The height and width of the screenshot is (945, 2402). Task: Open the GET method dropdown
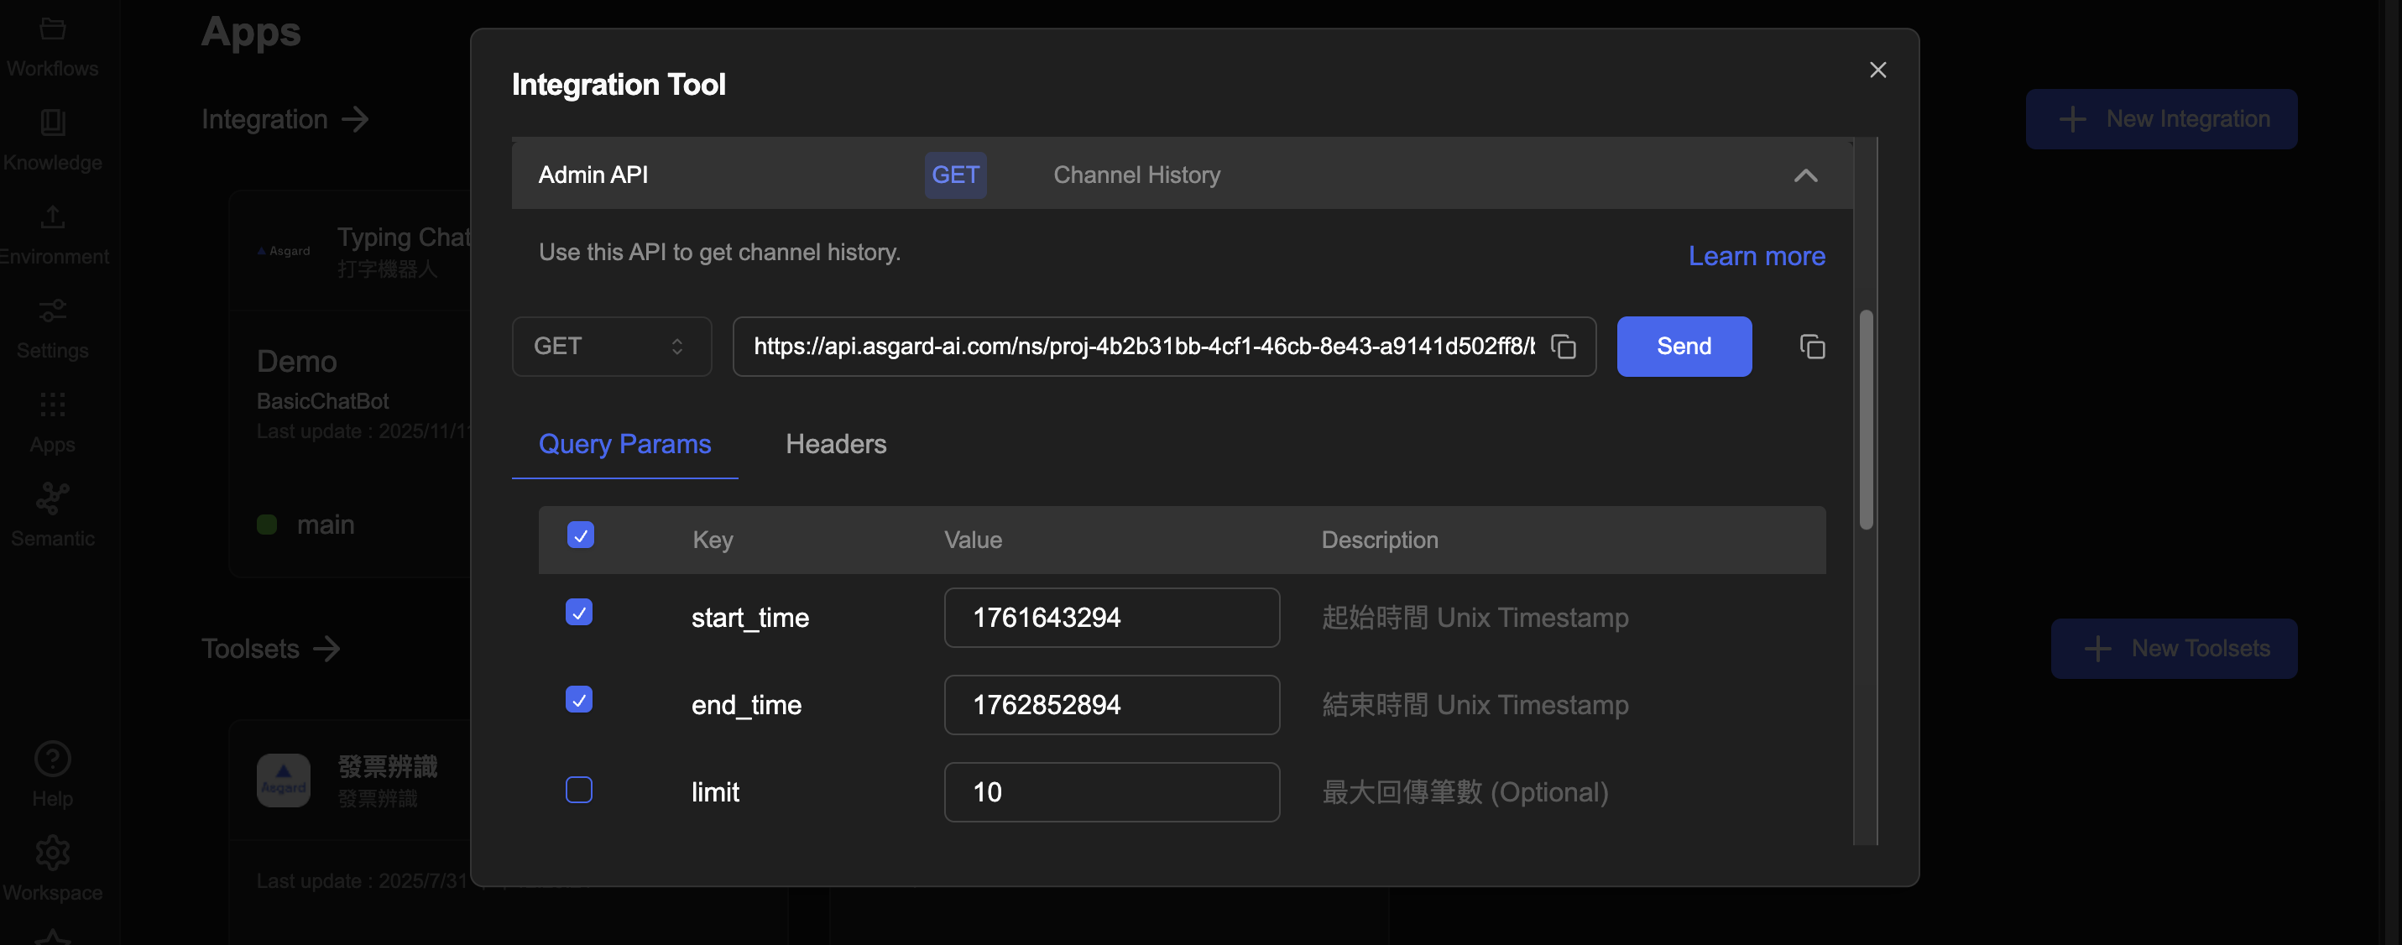click(x=611, y=346)
